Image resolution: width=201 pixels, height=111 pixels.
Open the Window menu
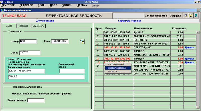[x=96, y=6]
